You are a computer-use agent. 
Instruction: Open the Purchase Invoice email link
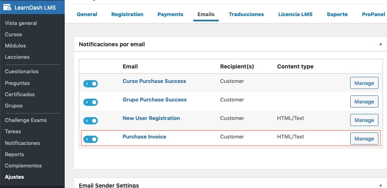tap(144, 137)
